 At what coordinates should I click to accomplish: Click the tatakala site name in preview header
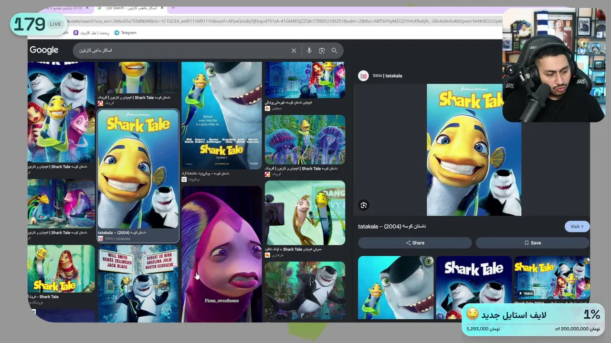coord(387,76)
